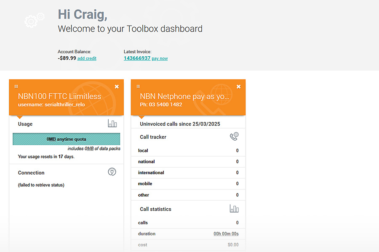Click the Call statistics chart icon
The height and width of the screenshot is (252, 379).
coord(234,208)
